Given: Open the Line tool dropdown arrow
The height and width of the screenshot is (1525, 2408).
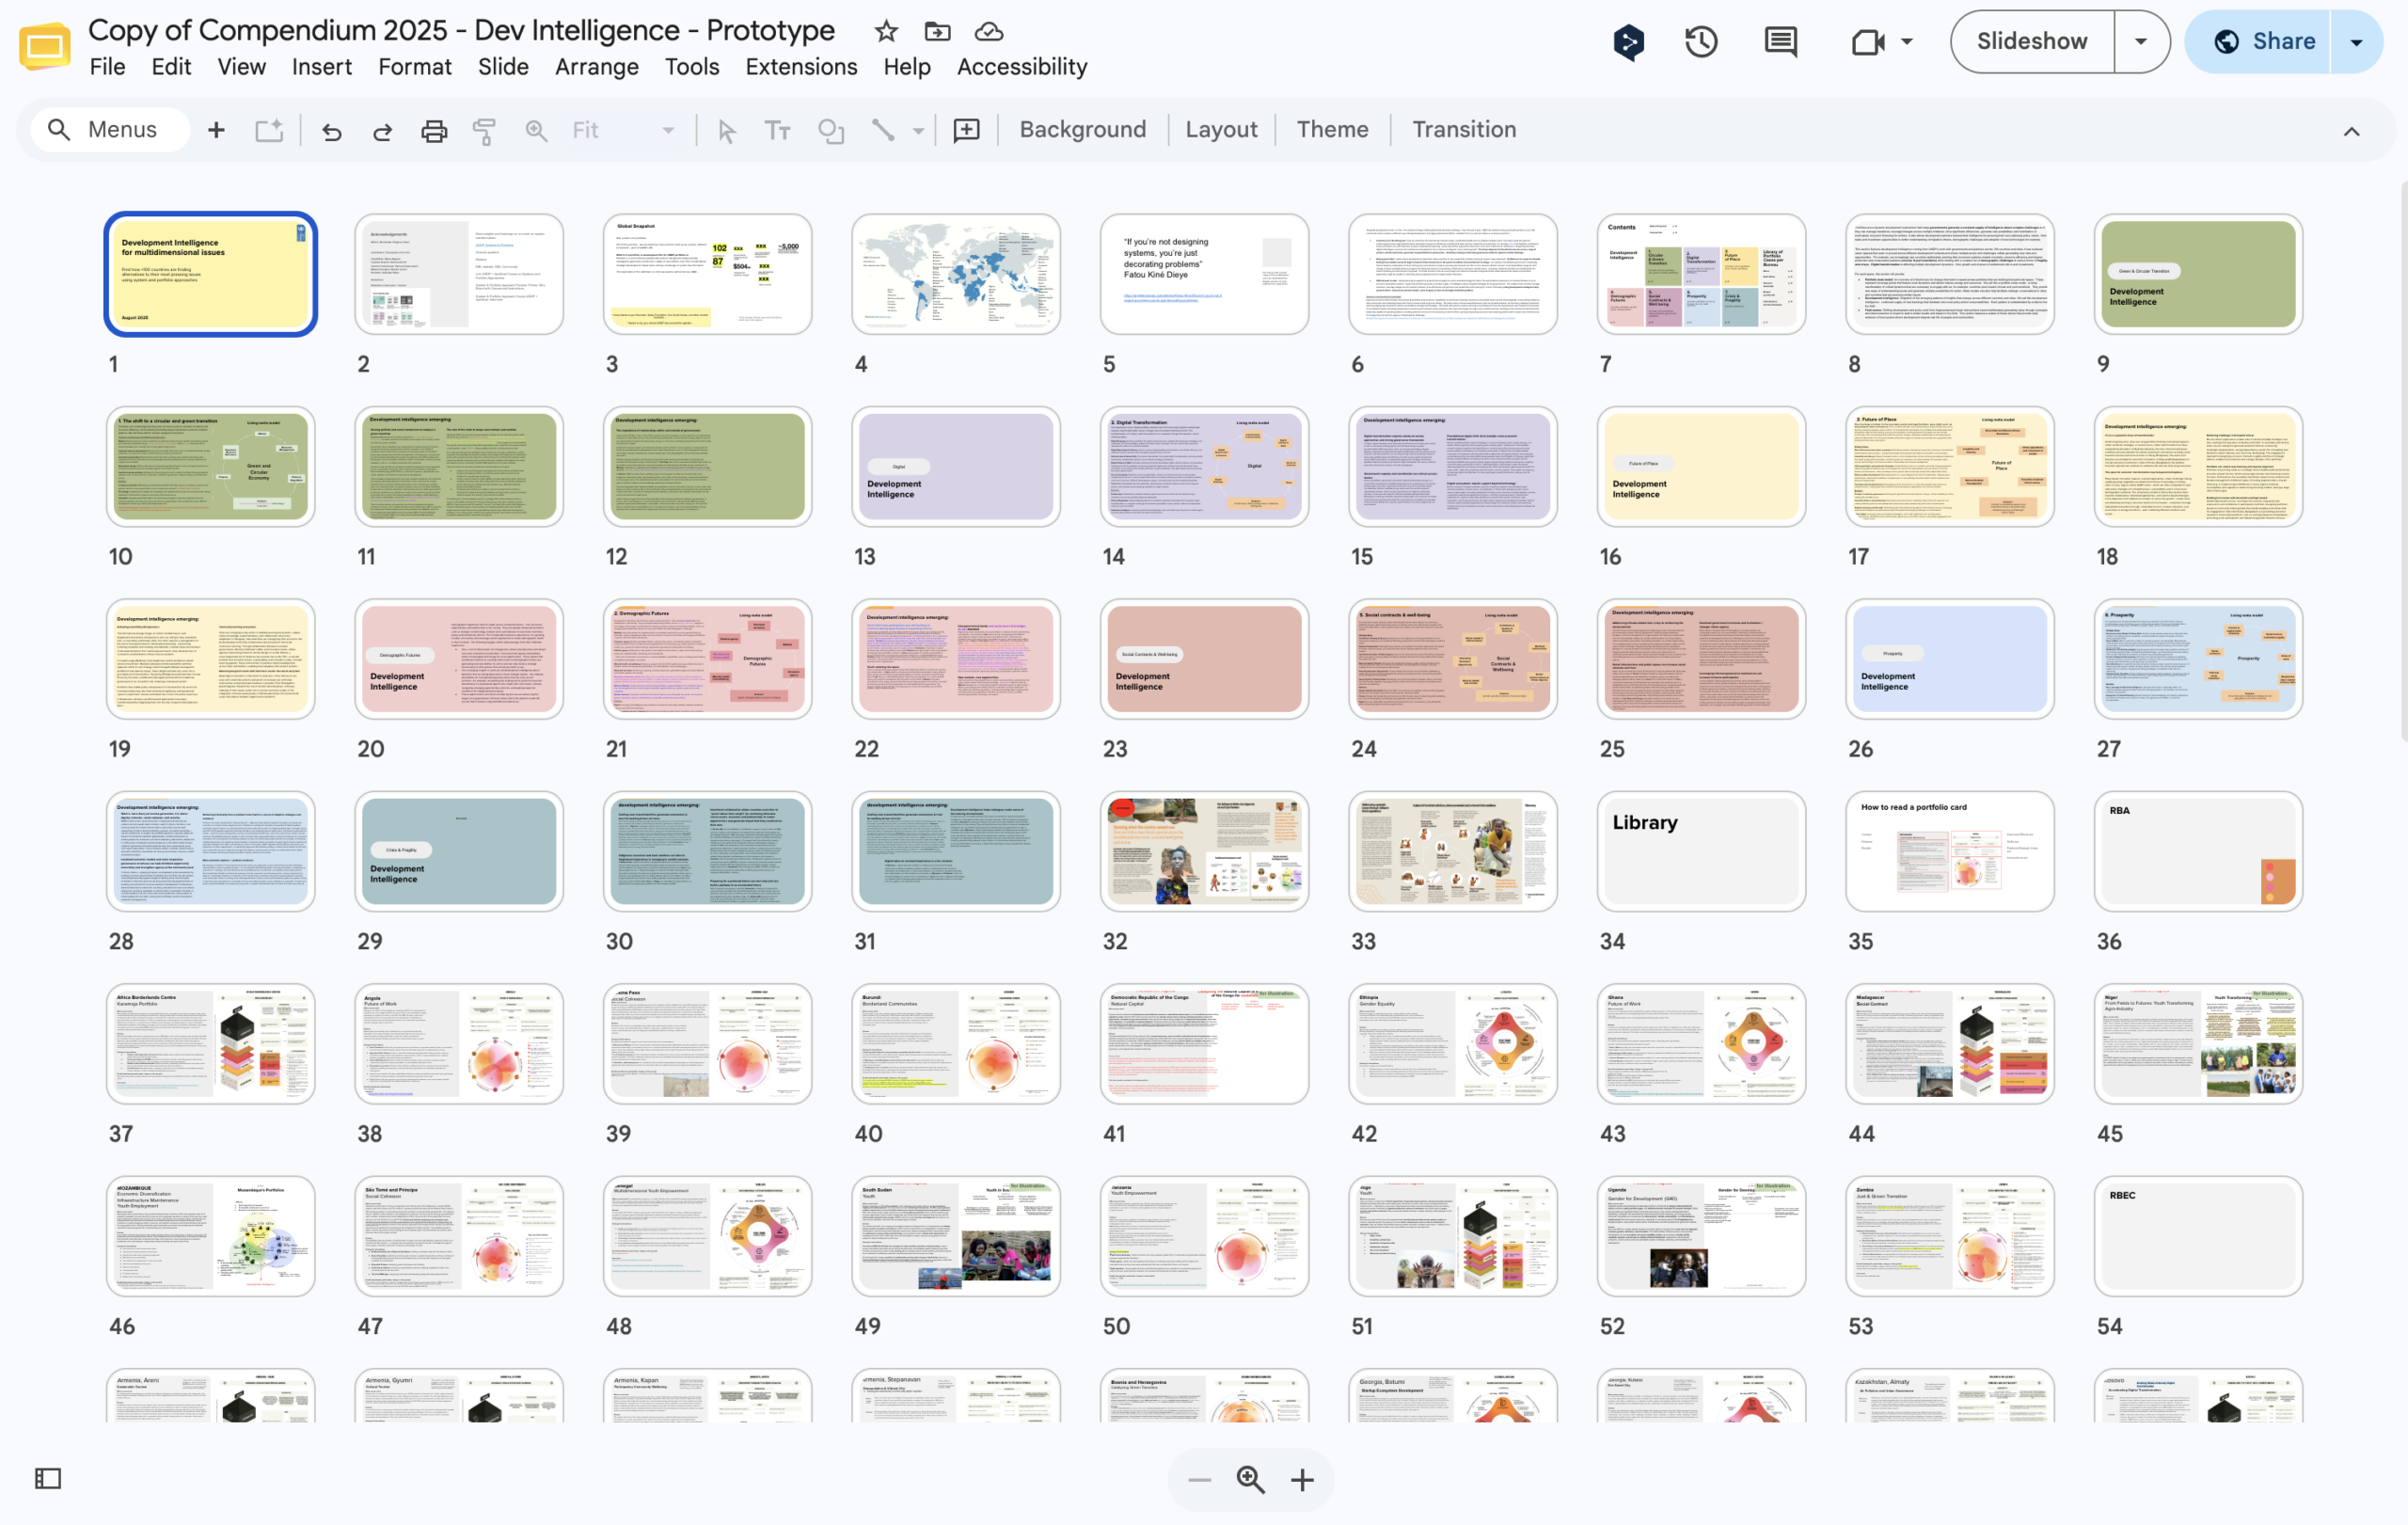Looking at the screenshot, I should 918,131.
